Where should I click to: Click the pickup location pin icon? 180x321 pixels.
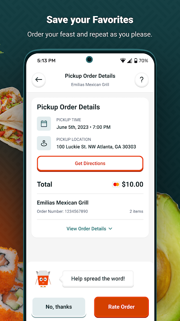44,143
